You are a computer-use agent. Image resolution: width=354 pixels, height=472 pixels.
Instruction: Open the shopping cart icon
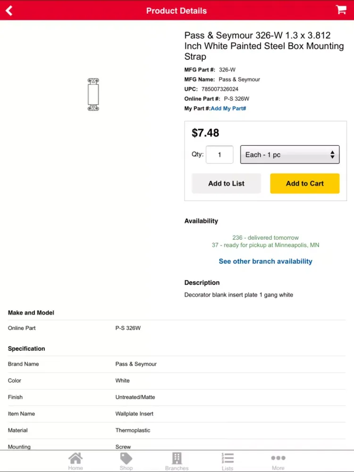(341, 10)
